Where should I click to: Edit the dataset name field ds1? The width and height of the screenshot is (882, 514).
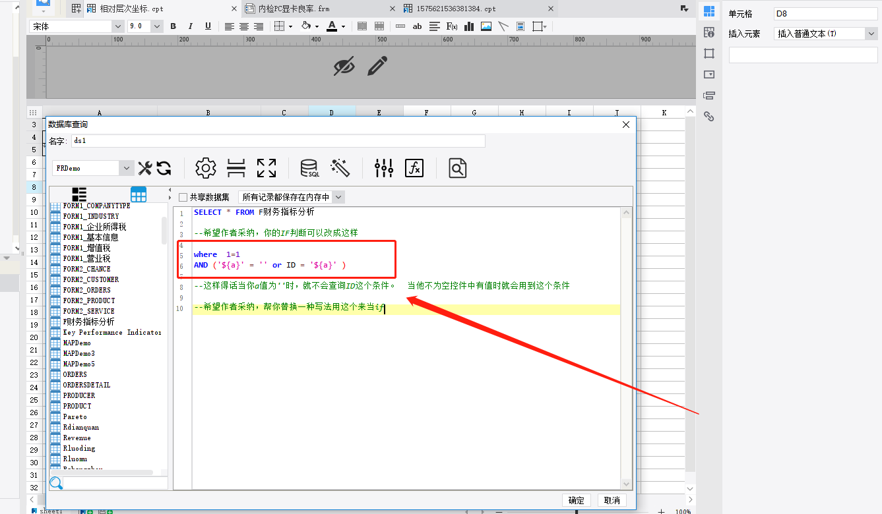click(278, 140)
